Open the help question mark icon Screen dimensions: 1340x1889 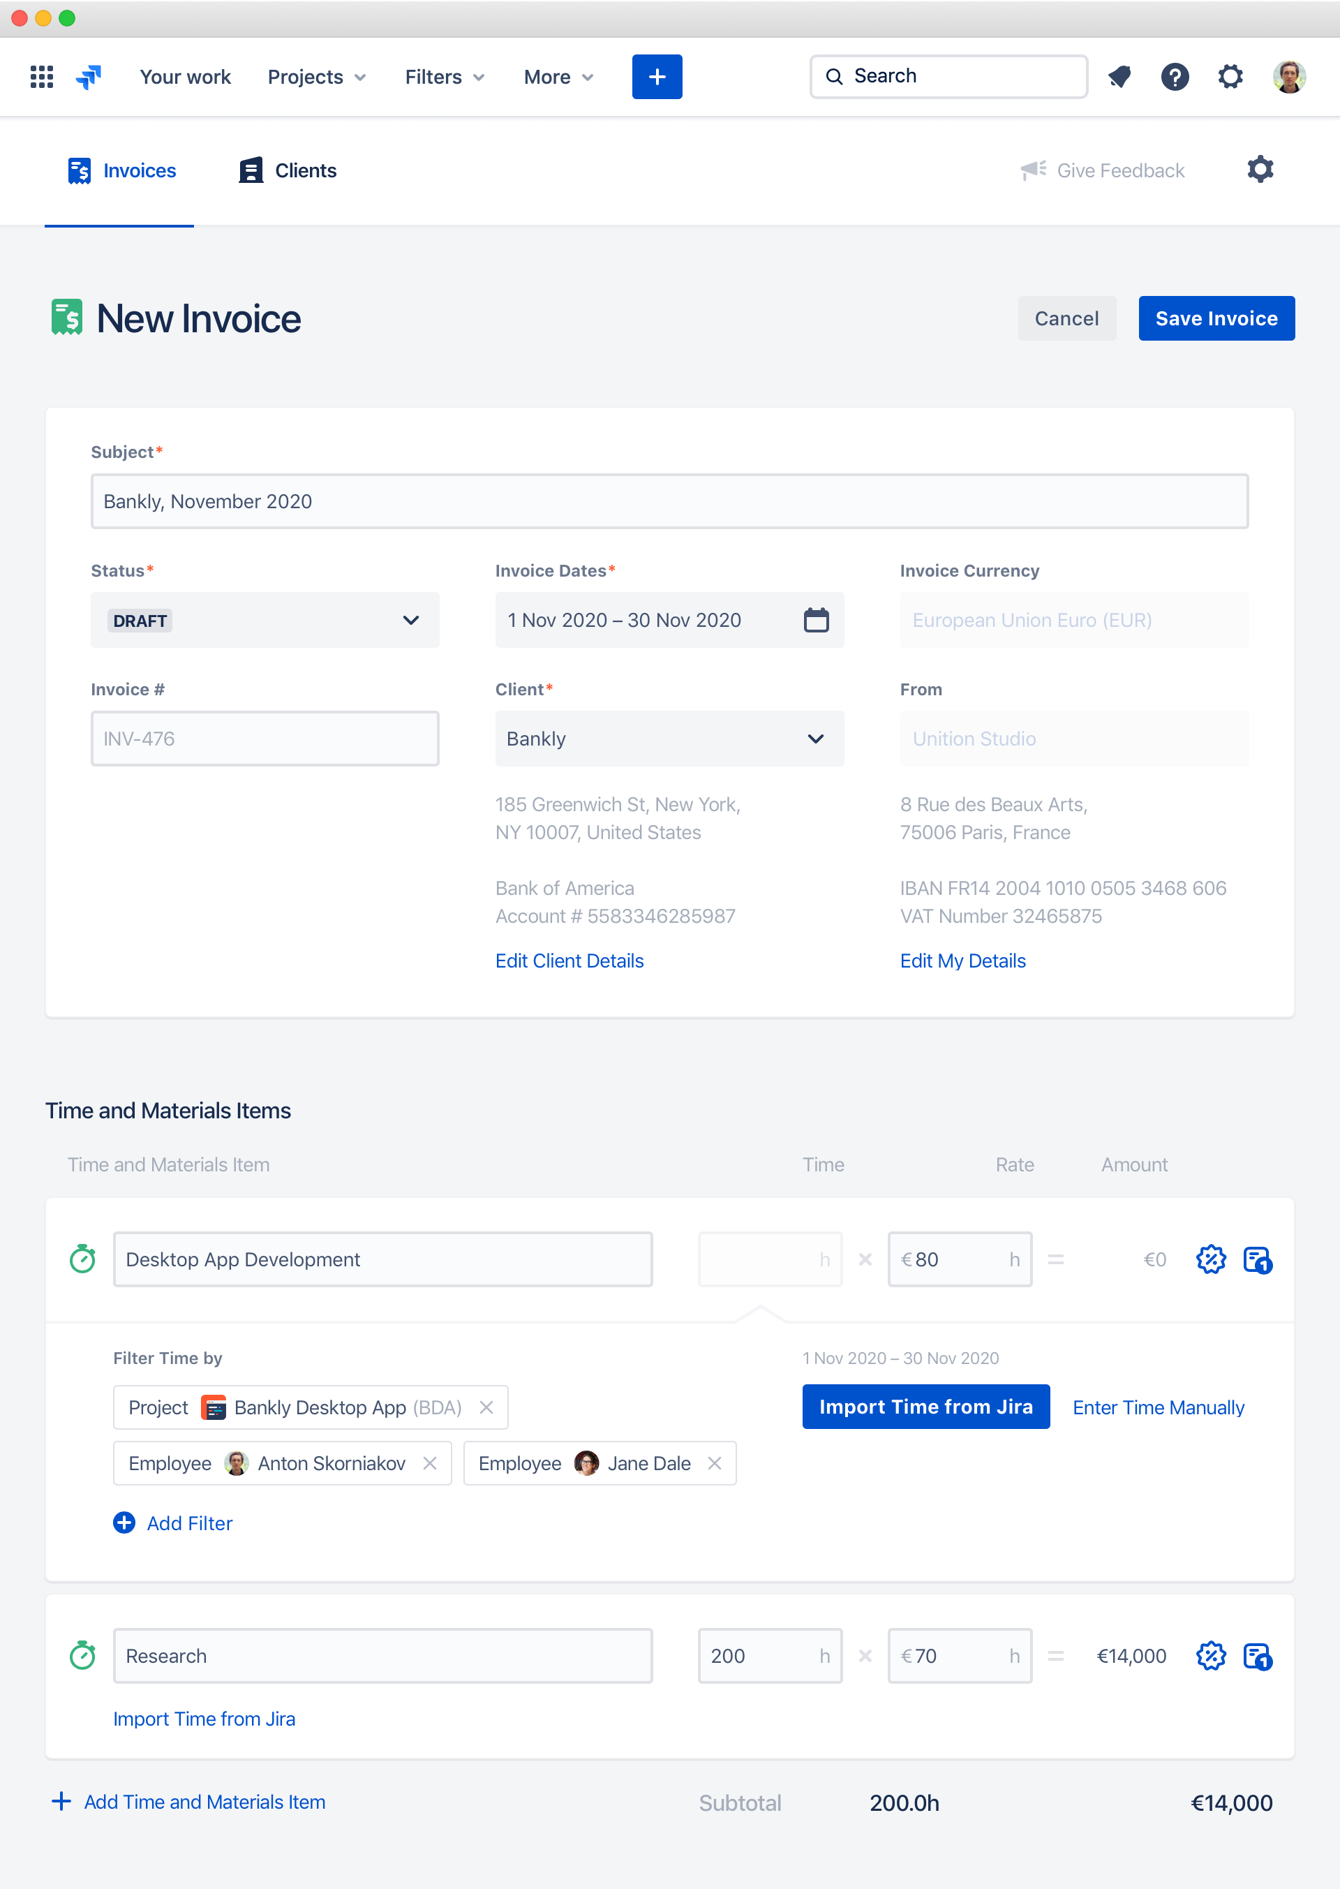(1175, 77)
